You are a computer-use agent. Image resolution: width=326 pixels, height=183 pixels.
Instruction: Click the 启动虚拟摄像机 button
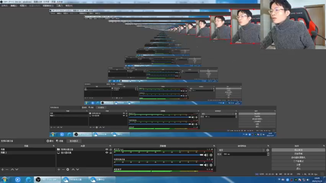298,157
